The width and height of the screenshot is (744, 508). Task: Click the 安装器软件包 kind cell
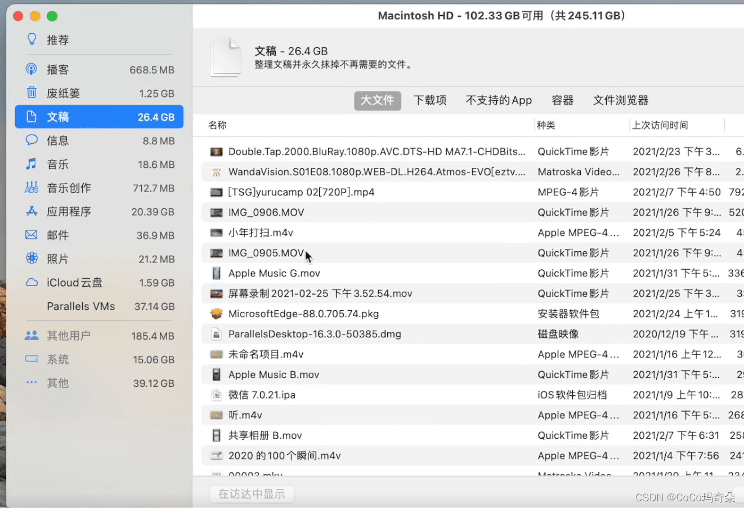(568, 314)
